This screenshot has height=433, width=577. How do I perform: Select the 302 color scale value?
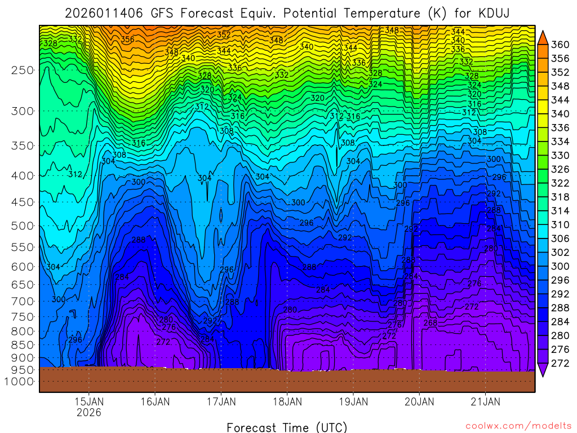point(560,253)
